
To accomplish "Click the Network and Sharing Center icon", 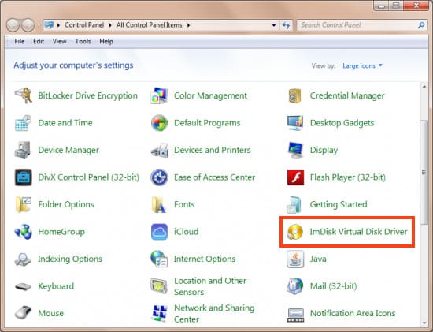I will click(x=159, y=313).
